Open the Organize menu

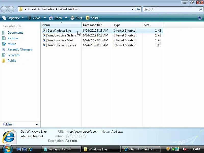(x=13, y=18)
